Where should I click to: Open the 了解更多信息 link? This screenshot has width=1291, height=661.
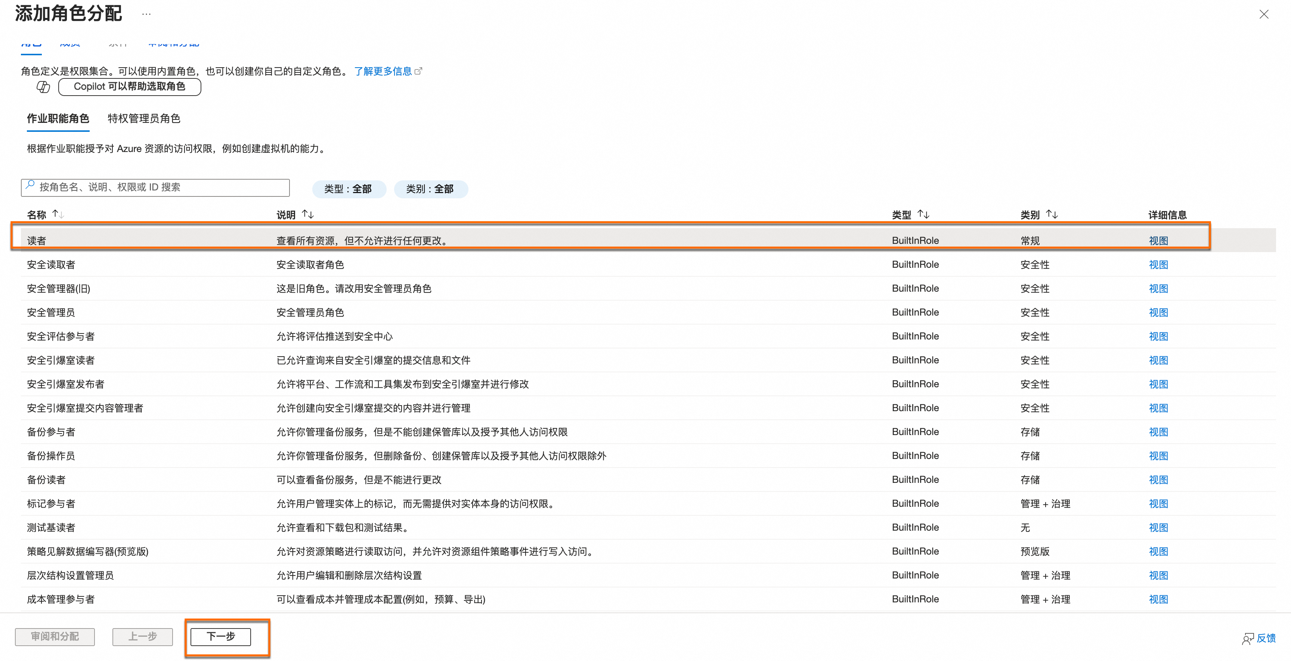coord(383,71)
